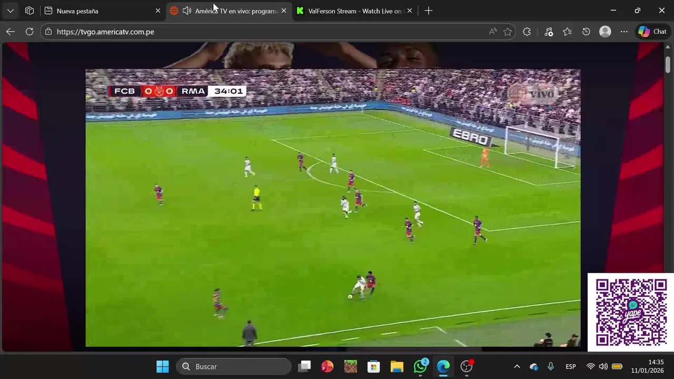
Task: Go back to the previous page
Action: point(11,32)
